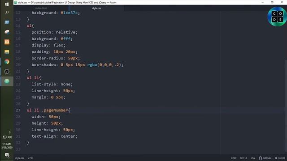Click line number 27 in the gutter

click(18, 110)
